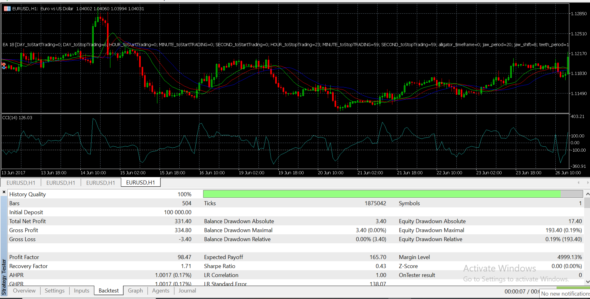Show the Graph tab
Viewport: 590px width, 299px height.
pyautogui.click(x=135, y=291)
